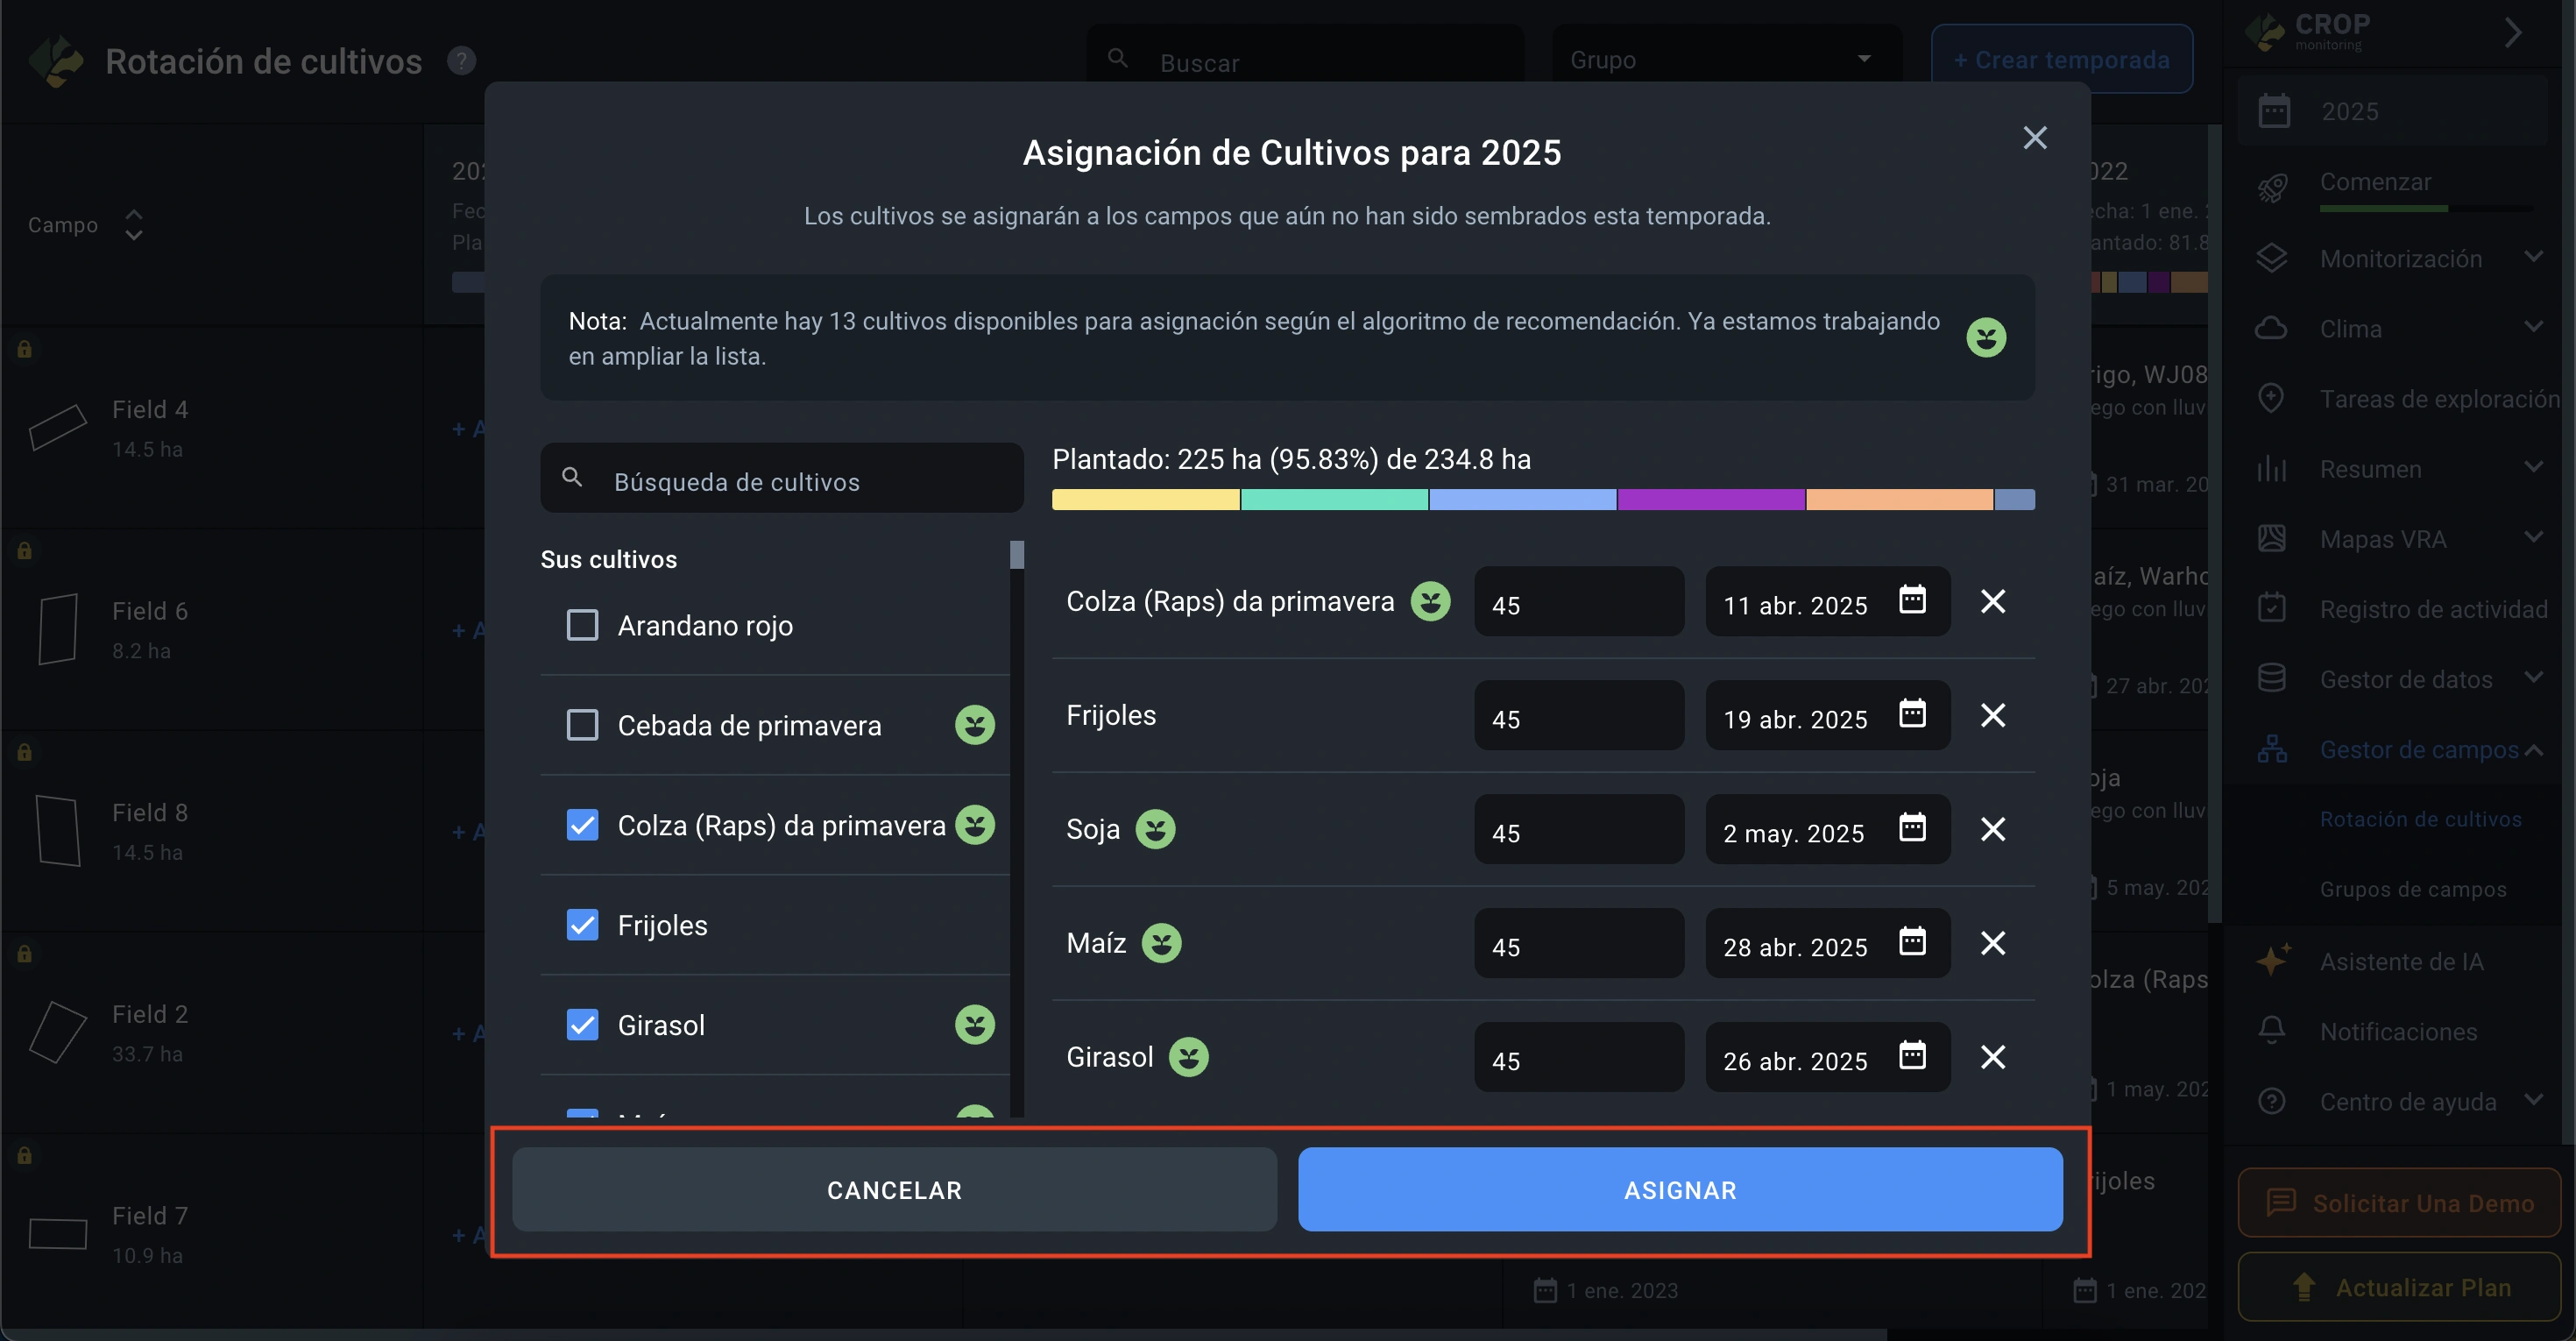Open calendar for Colza sowing date

(x=1911, y=600)
